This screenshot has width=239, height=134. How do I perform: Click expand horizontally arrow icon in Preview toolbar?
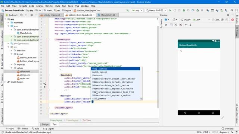(x=186, y=25)
